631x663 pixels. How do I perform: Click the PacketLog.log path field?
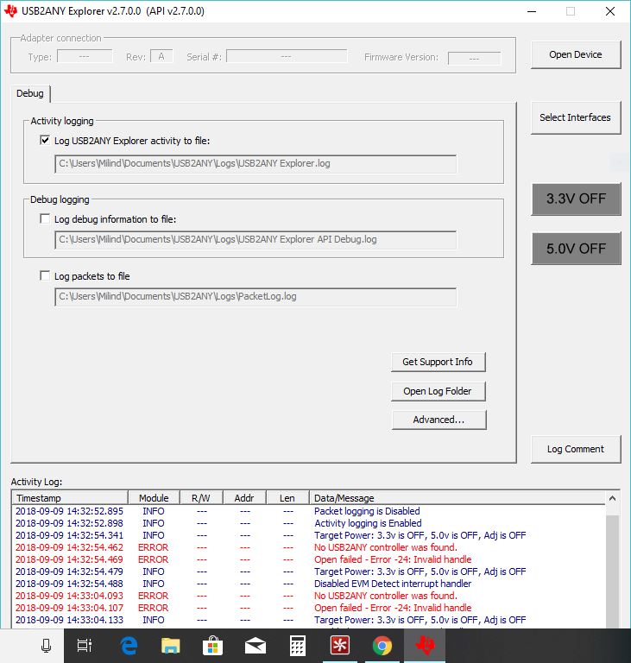[256, 296]
